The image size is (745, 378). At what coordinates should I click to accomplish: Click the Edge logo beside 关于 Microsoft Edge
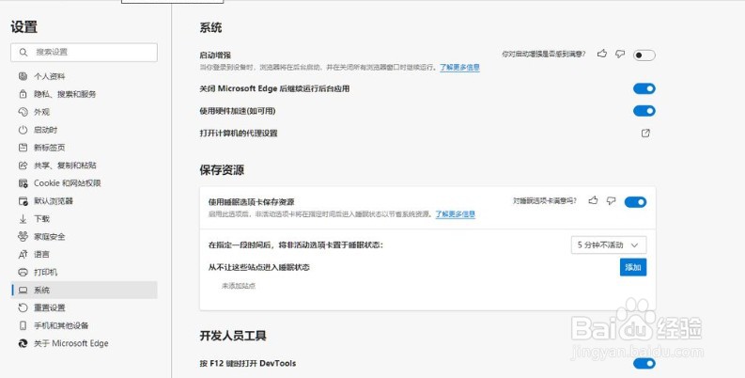(x=23, y=343)
